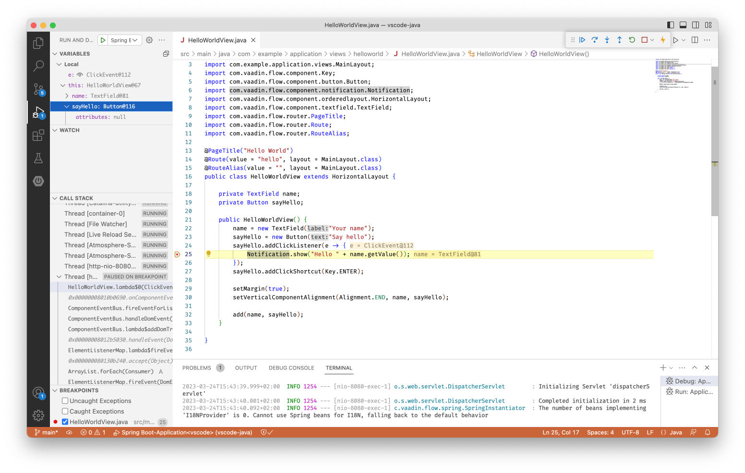Switch to the PROBLEMS tab
Viewport: 745px width, 473px height.
[x=197, y=368]
